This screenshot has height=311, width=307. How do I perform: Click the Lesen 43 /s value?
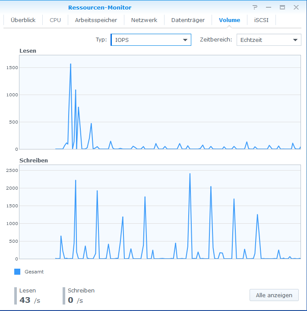(x=30, y=300)
